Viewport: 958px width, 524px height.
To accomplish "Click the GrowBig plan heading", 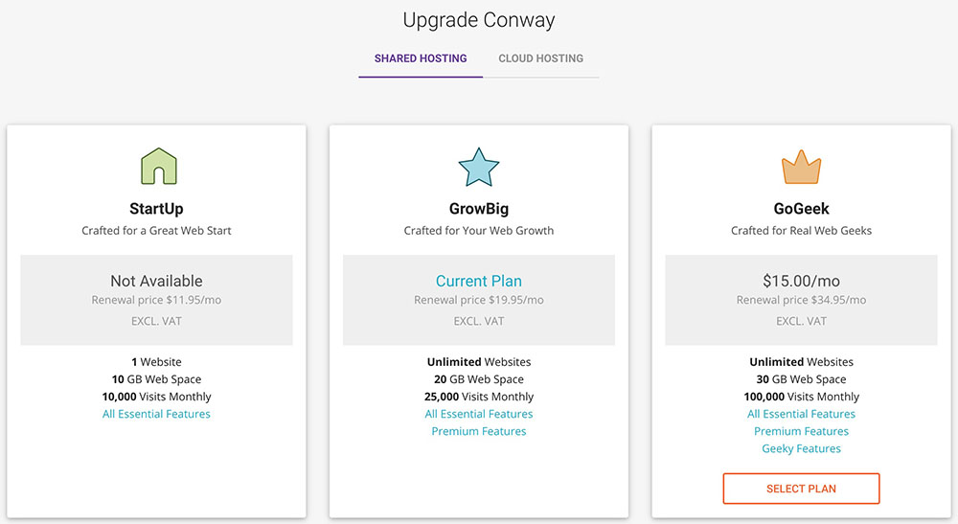I will (x=479, y=209).
